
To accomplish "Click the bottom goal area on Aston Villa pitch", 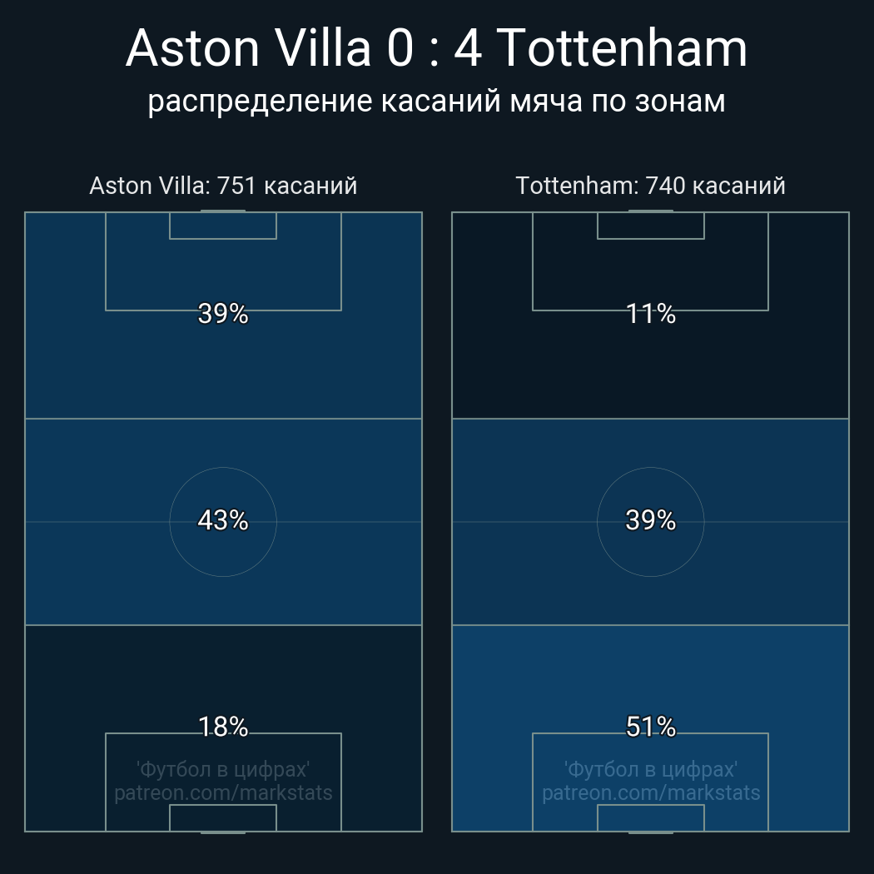I will point(223,817).
